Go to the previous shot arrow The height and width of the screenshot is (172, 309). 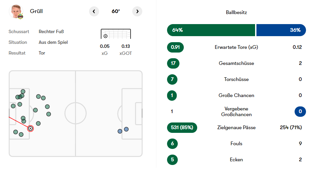[94, 11]
